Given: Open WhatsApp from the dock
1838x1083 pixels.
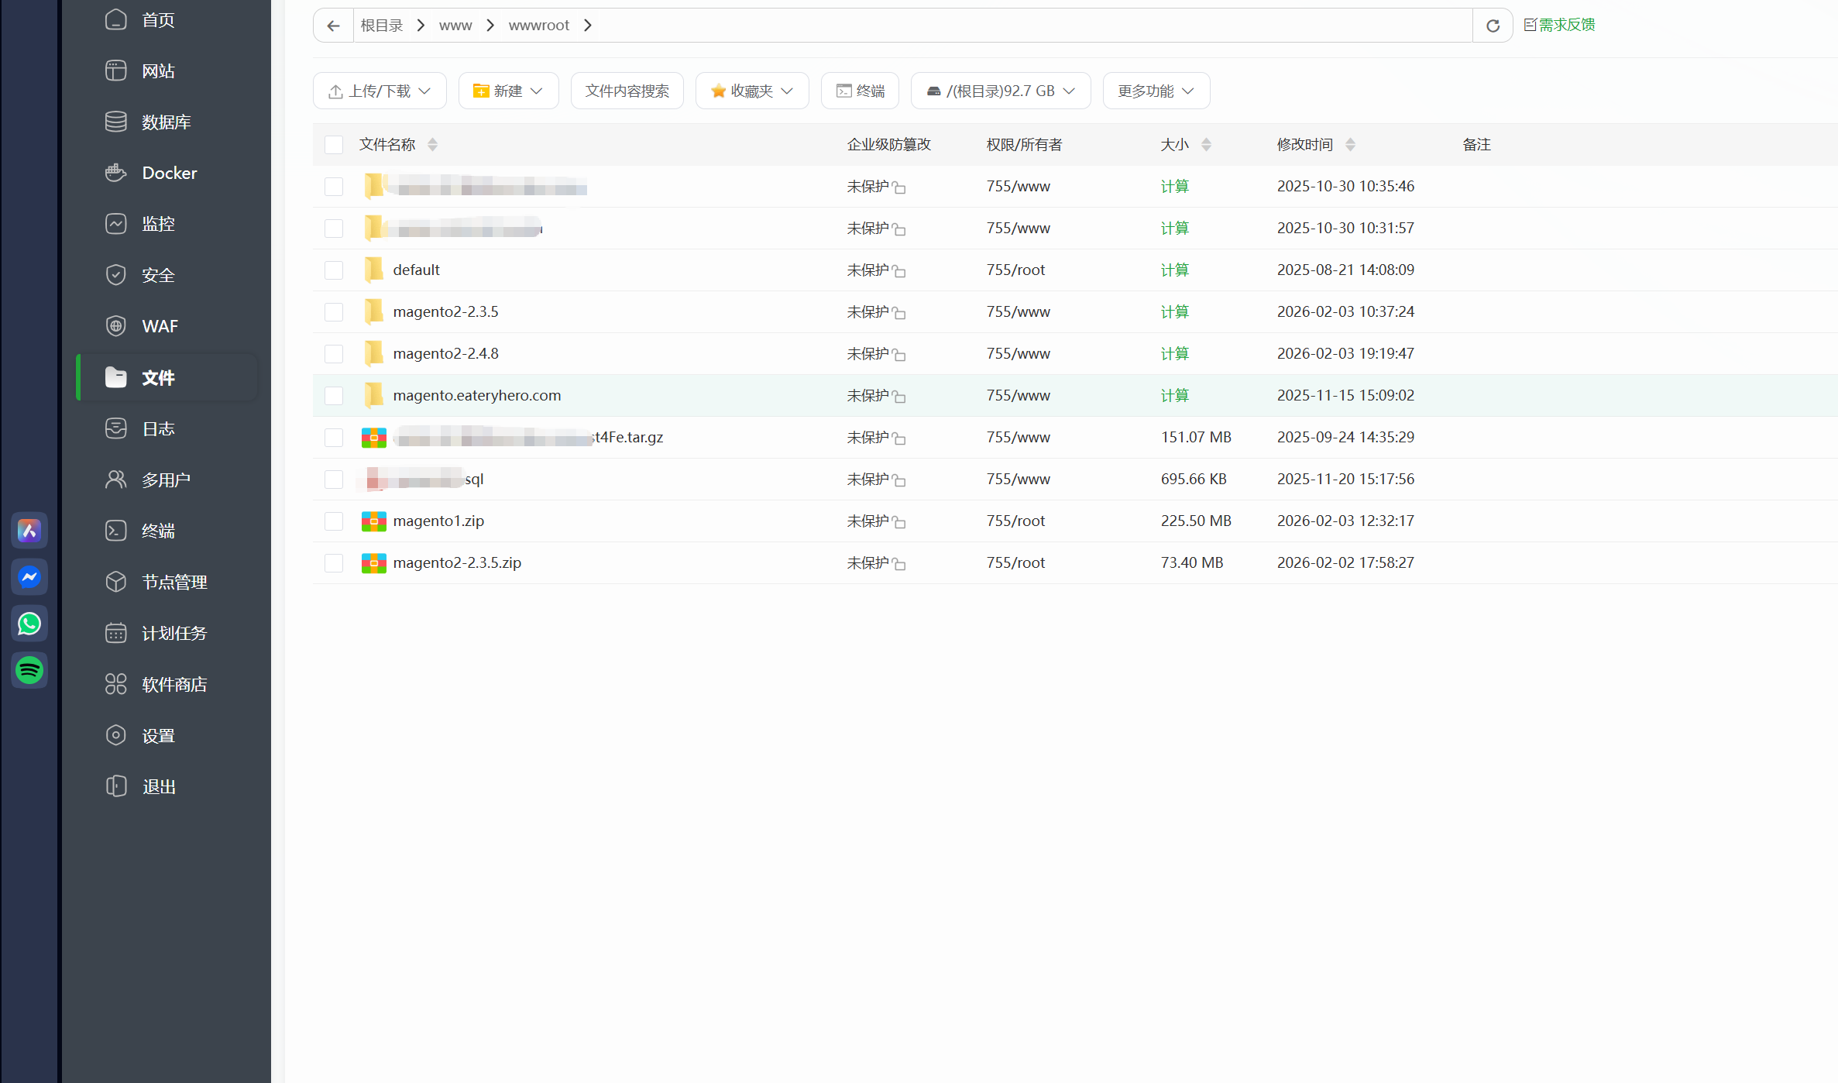Looking at the screenshot, I should point(29,624).
